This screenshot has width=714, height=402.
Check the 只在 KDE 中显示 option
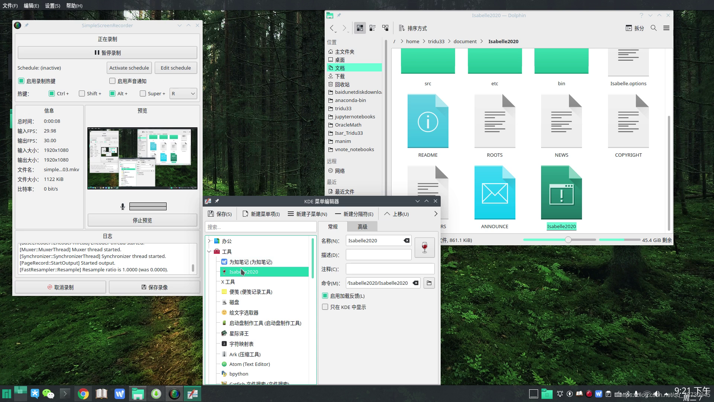[325, 307]
